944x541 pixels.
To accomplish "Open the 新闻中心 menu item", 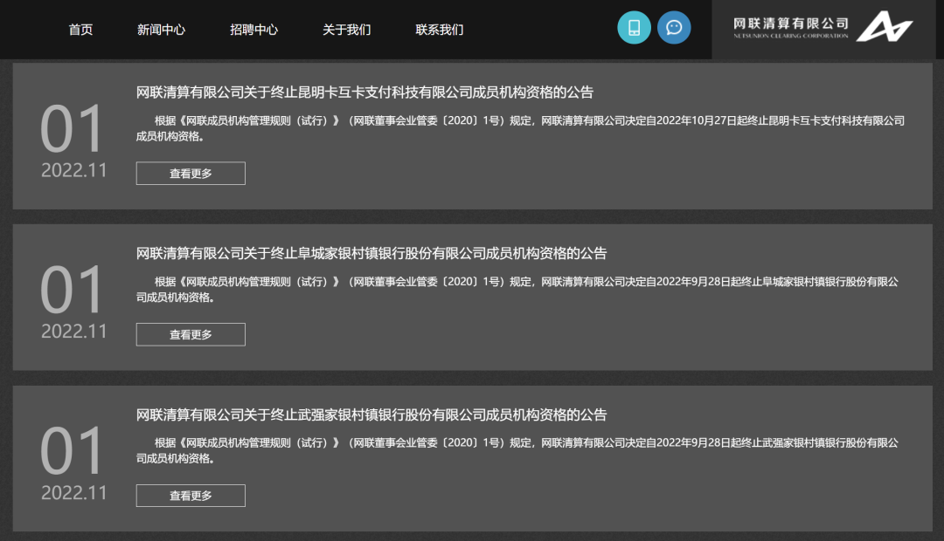I will coord(162,30).
